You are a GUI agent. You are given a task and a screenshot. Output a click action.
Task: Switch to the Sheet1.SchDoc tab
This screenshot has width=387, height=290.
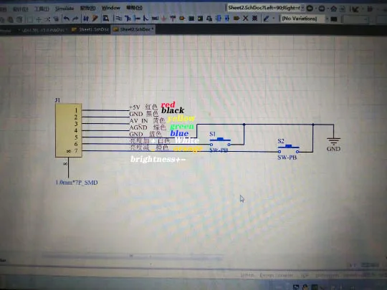click(90, 29)
